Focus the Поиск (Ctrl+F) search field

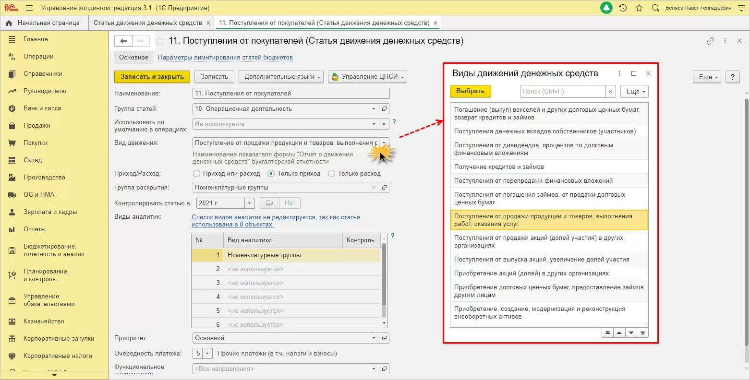[562, 91]
